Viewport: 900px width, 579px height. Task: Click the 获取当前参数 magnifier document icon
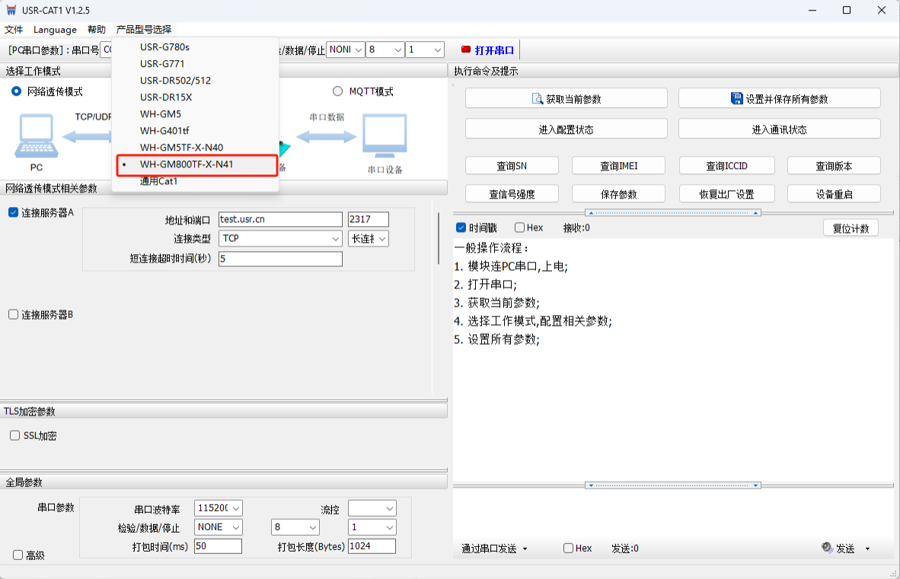(x=537, y=99)
